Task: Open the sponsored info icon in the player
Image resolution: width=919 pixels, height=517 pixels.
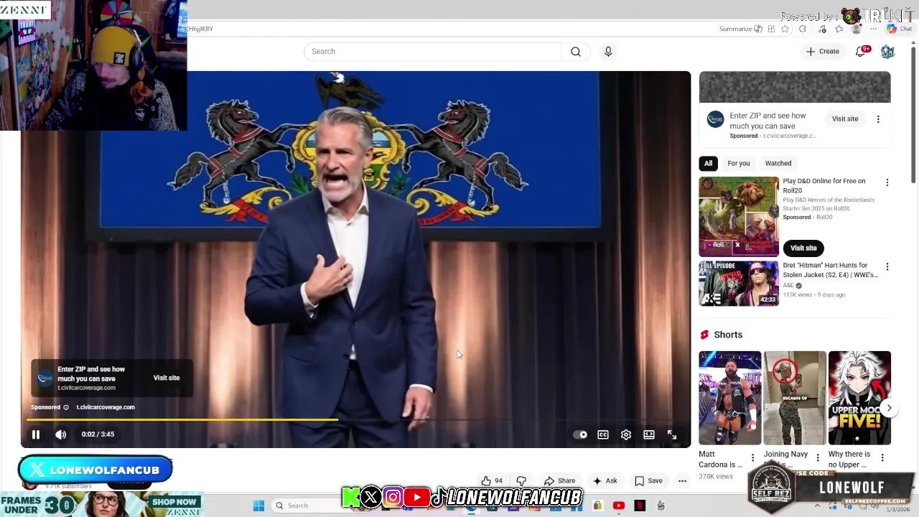Action: (x=66, y=407)
